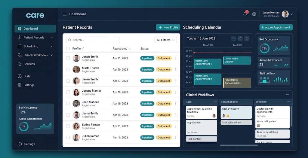Viewport: 308px width, 158px height.
Task: Expand the Patient Records sidebar chevron
Action: point(51,38)
